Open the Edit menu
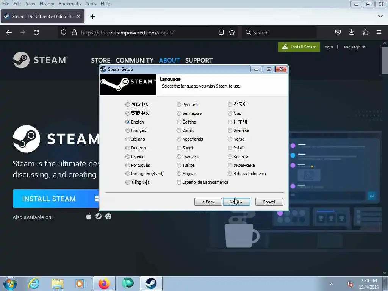The width and height of the screenshot is (388, 291). (x=17, y=4)
